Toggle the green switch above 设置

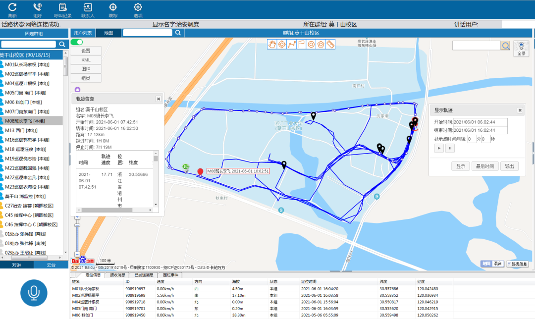click(77, 42)
